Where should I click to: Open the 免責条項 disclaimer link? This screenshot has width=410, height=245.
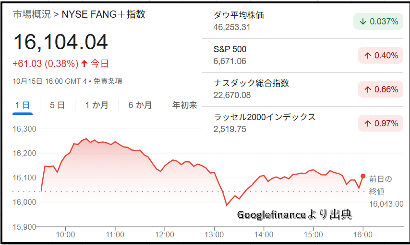108,81
